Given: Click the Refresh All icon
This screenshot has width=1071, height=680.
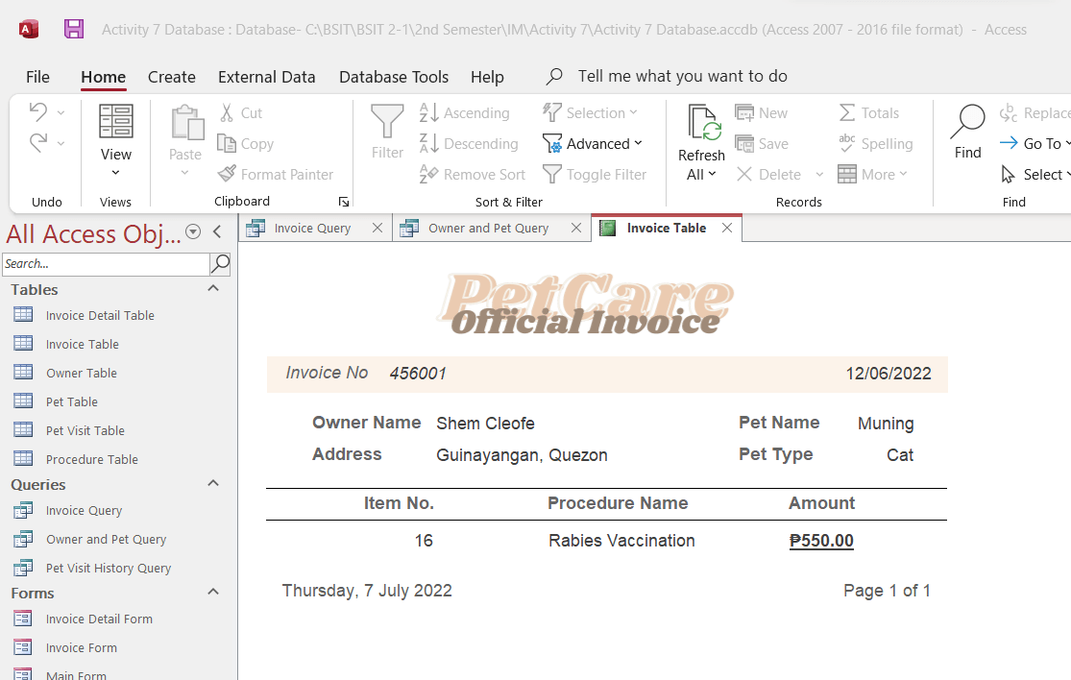Looking at the screenshot, I should coord(702,123).
